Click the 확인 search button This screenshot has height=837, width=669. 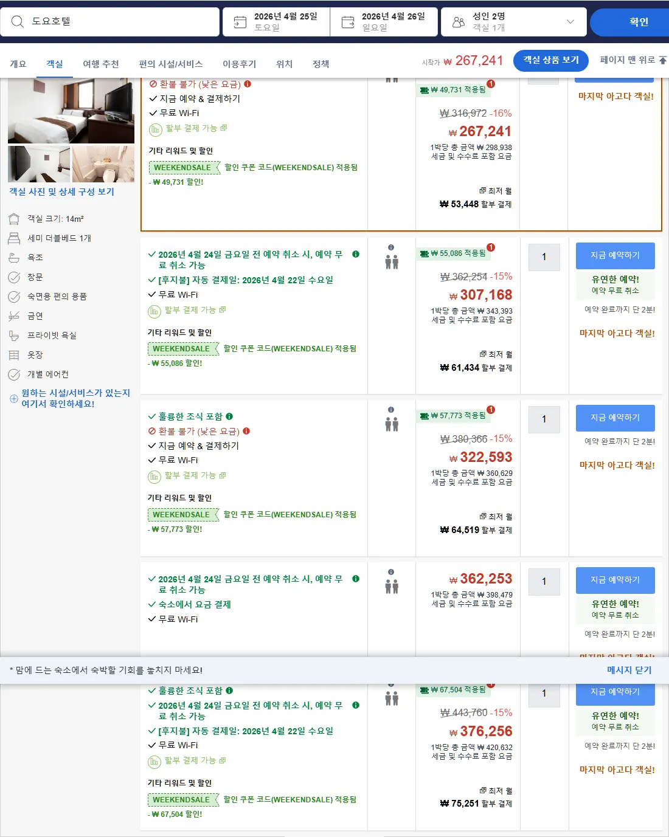[x=629, y=22]
